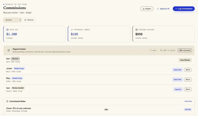Click the Blocked tag next to Sam

click(x=15, y=59)
